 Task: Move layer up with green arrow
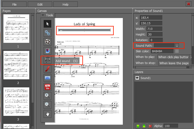pos(138,126)
